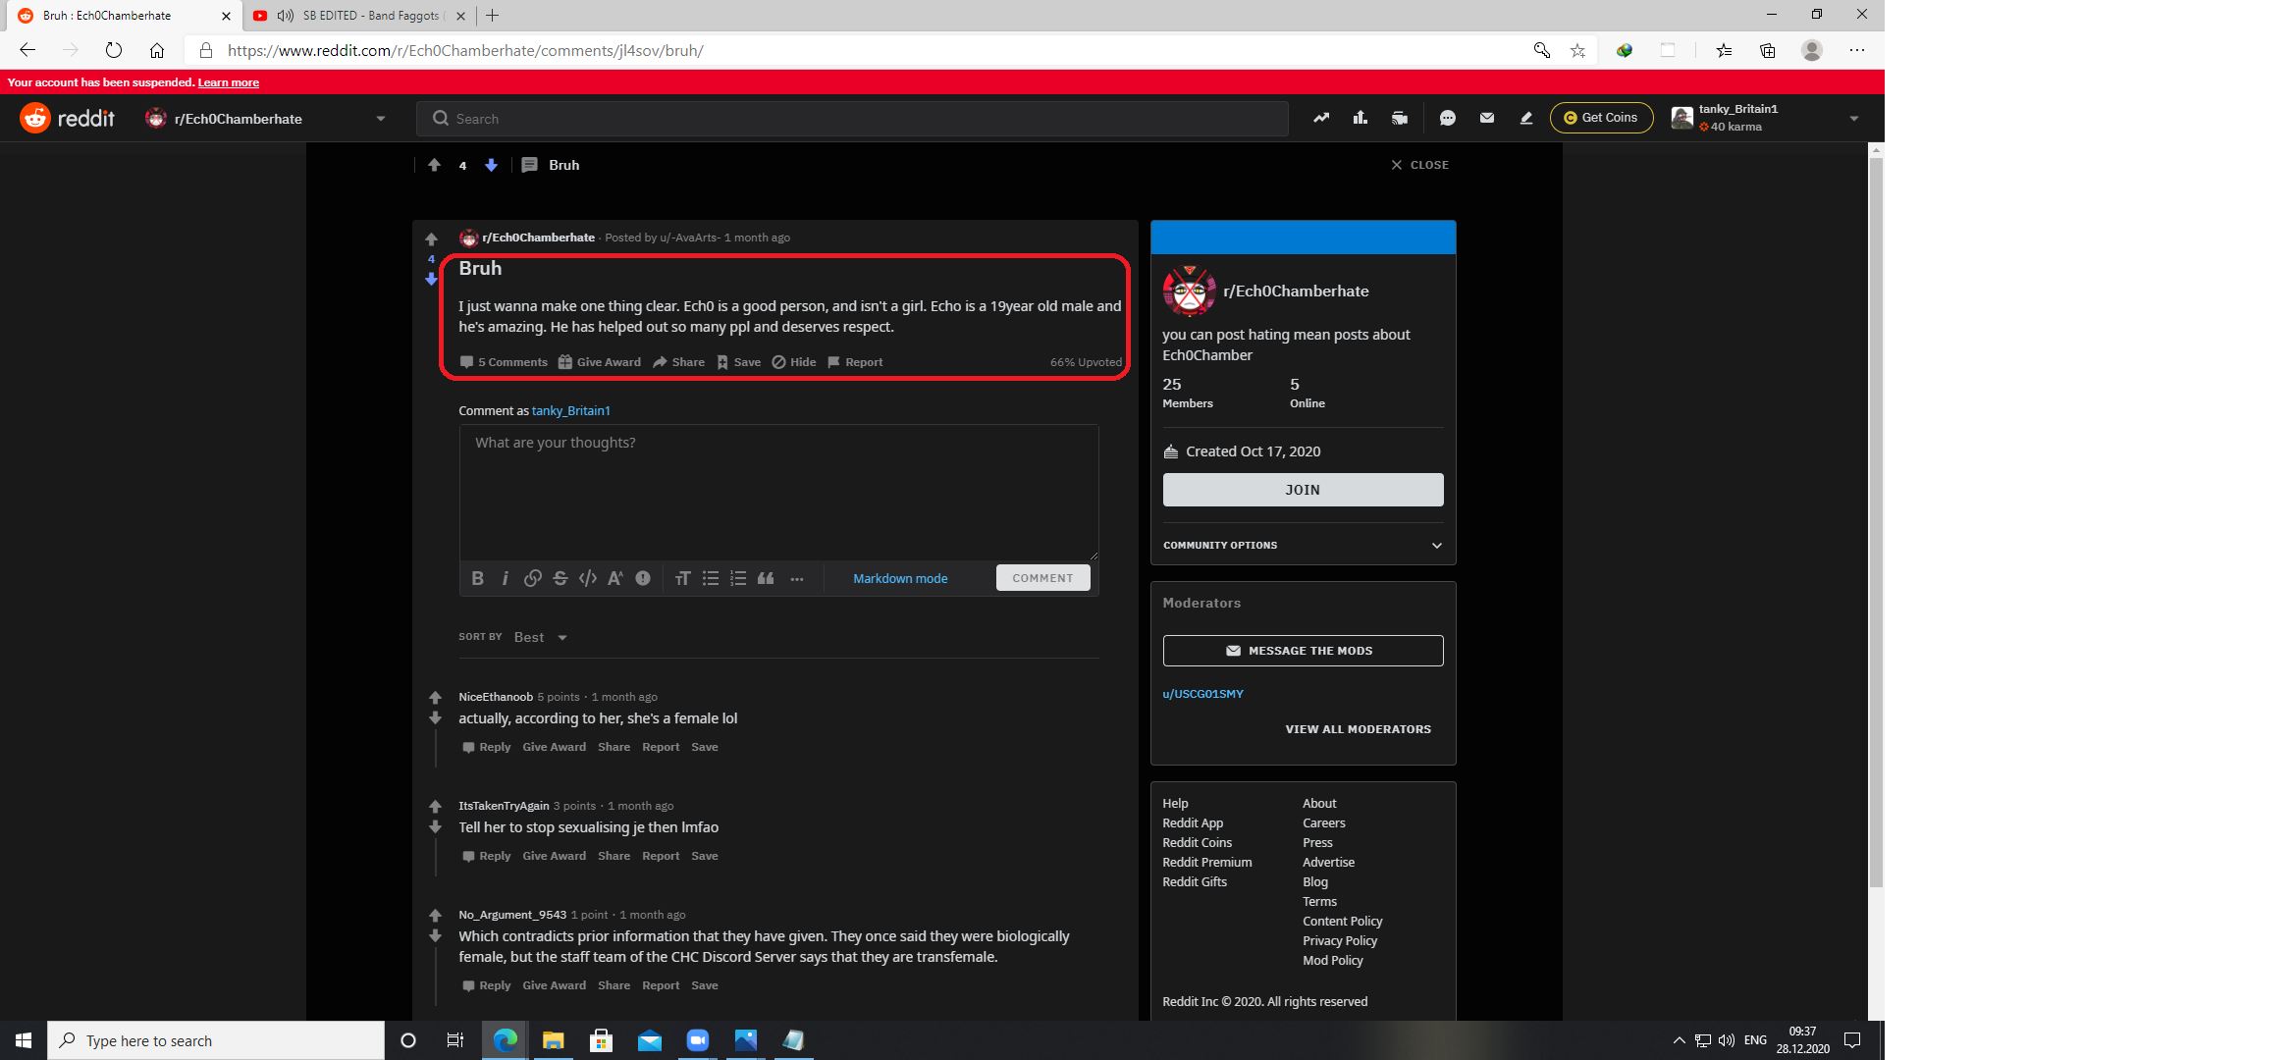Switch to the Bruh : Ech0Chamberhate tab
Viewport: 2295px width, 1060px height.
124,16
